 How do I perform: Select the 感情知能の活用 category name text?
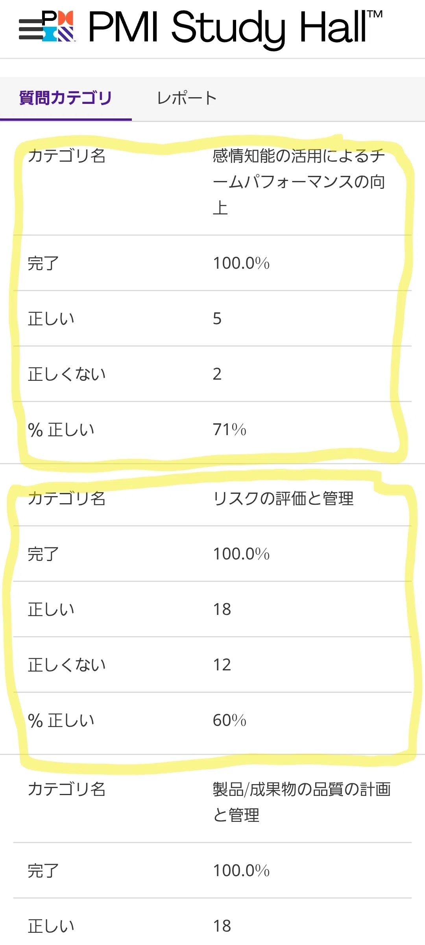(299, 182)
